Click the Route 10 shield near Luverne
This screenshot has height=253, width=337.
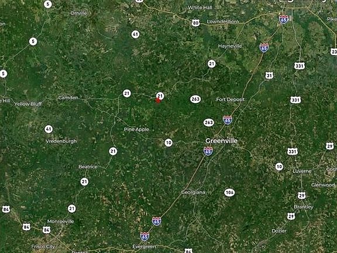(x=279, y=166)
